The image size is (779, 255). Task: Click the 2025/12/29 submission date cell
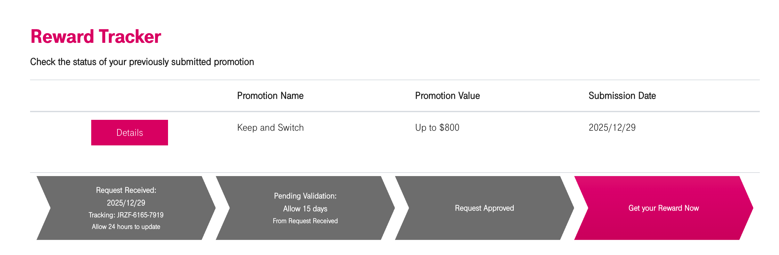(612, 127)
